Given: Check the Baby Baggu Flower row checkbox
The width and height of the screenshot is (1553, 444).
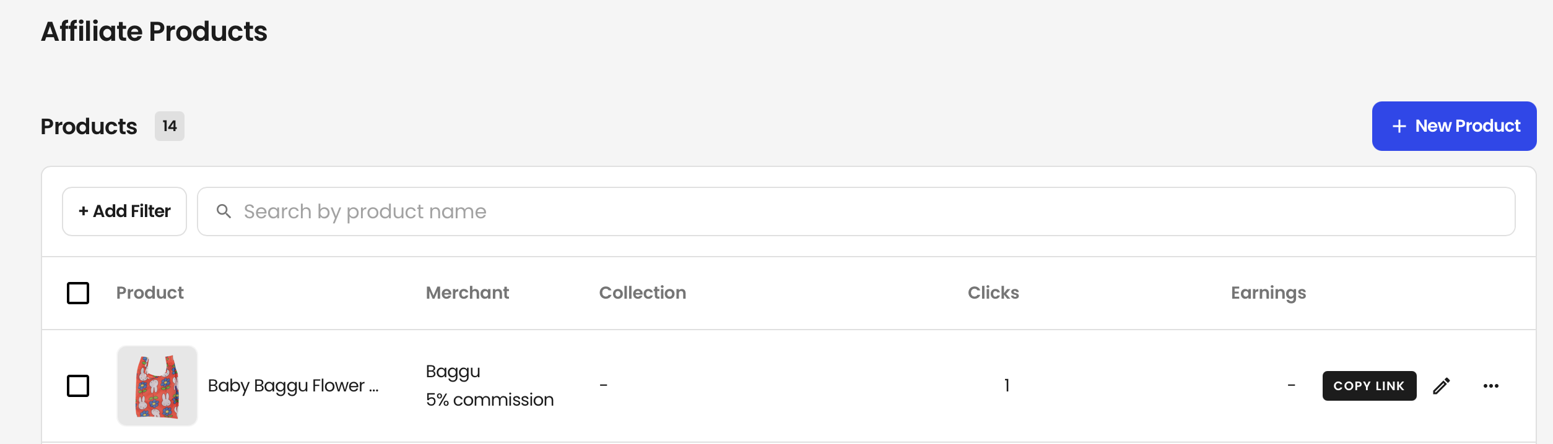Looking at the screenshot, I should [x=78, y=386].
